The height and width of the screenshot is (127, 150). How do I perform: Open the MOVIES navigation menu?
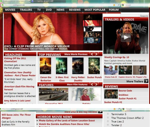tap(10, 10)
